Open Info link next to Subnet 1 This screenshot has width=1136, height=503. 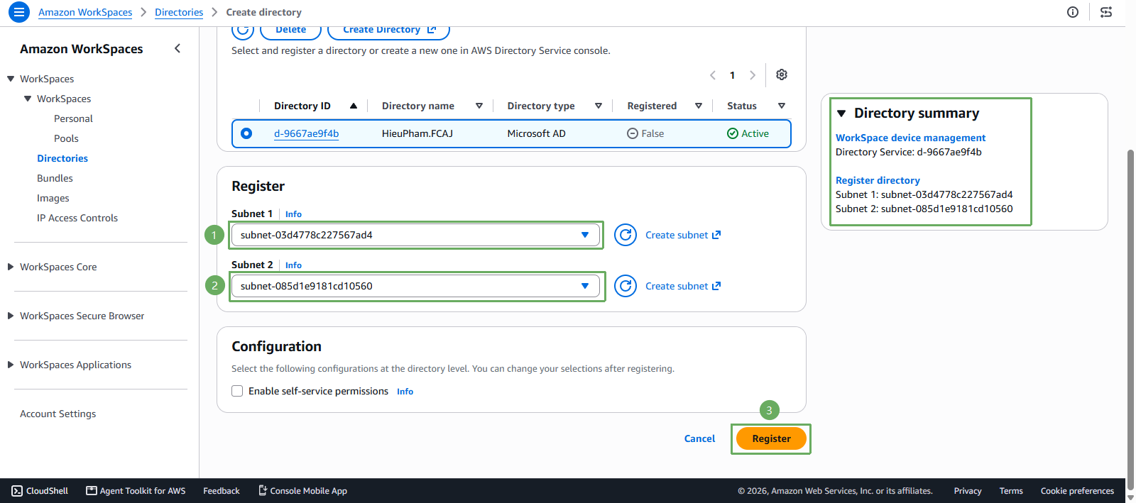point(293,214)
